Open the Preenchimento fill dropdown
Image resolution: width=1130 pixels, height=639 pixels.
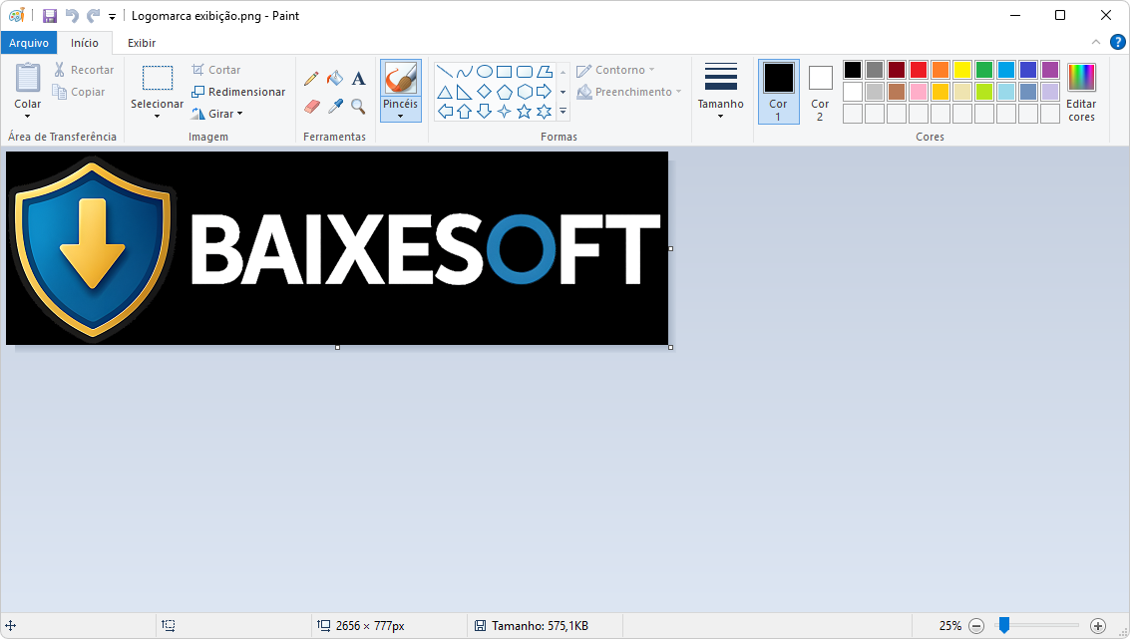(629, 92)
